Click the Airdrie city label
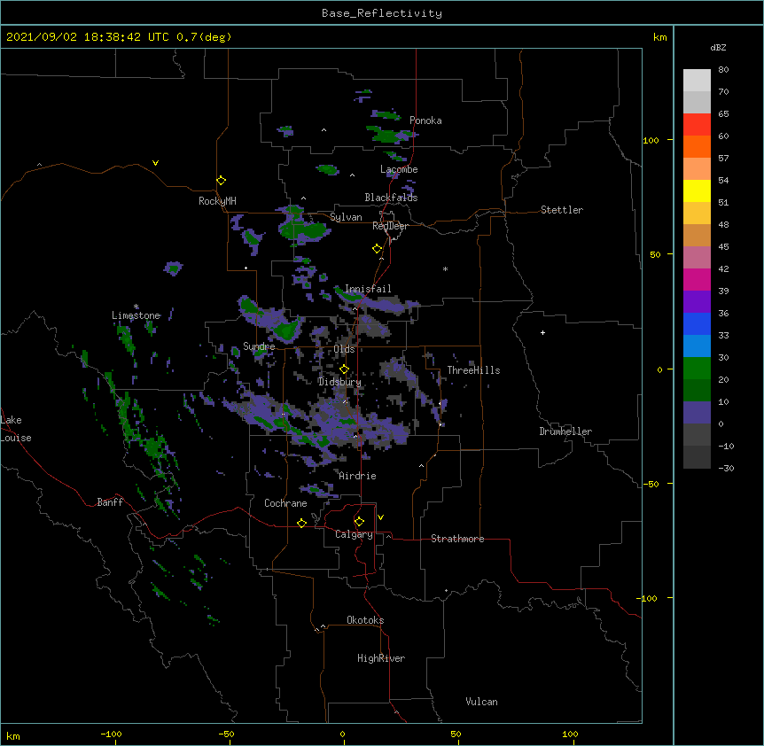764x746 pixels. [358, 476]
